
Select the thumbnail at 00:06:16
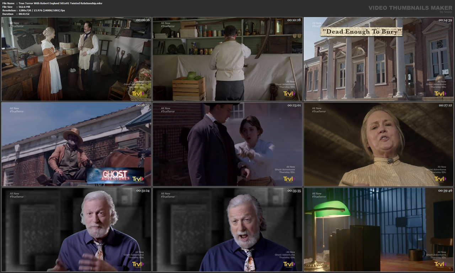click(x=76, y=59)
